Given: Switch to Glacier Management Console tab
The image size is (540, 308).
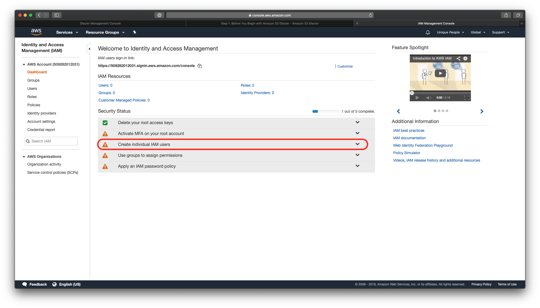Looking at the screenshot, I should (x=100, y=23).
